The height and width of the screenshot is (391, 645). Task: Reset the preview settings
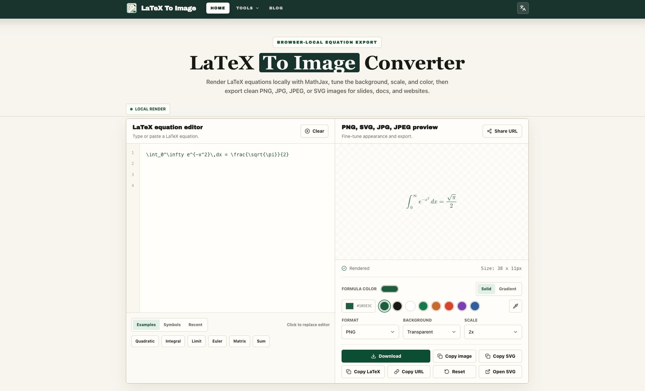[x=454, y=372]
